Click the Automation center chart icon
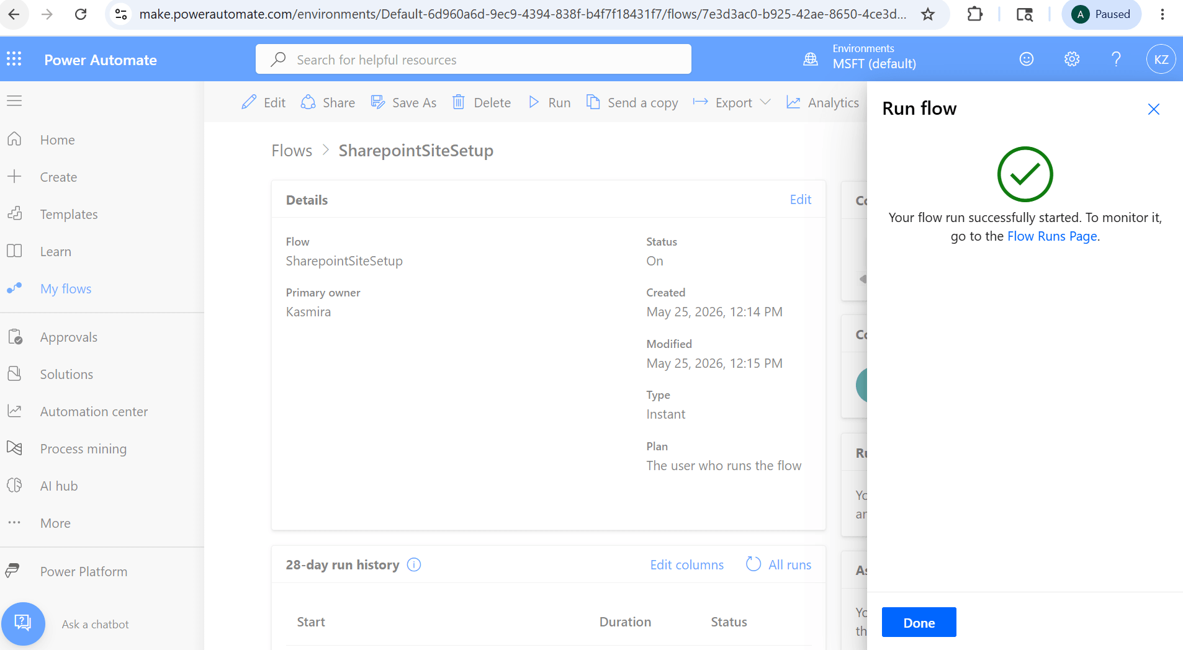1183x650 pixels. click(x=14, y=411)
